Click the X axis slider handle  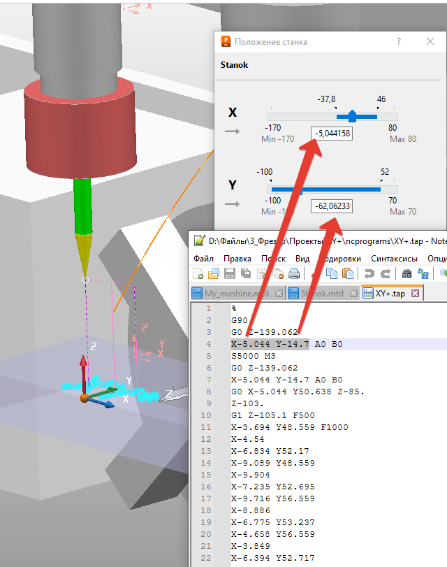(352, 116)
